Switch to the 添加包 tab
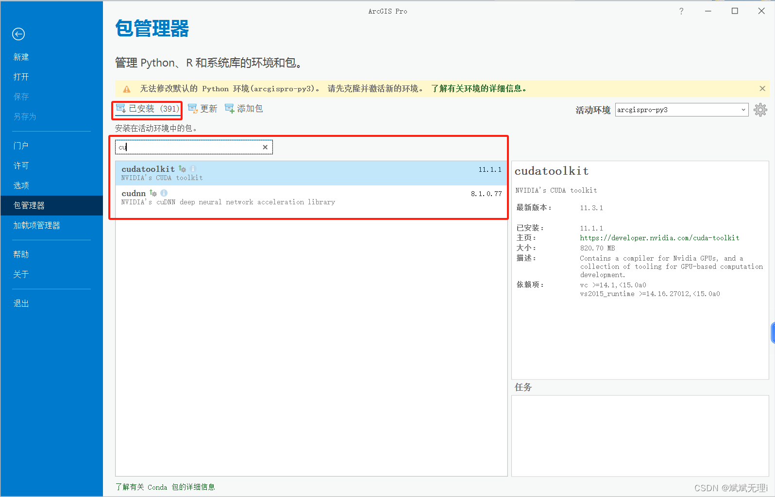 point(244,109)
